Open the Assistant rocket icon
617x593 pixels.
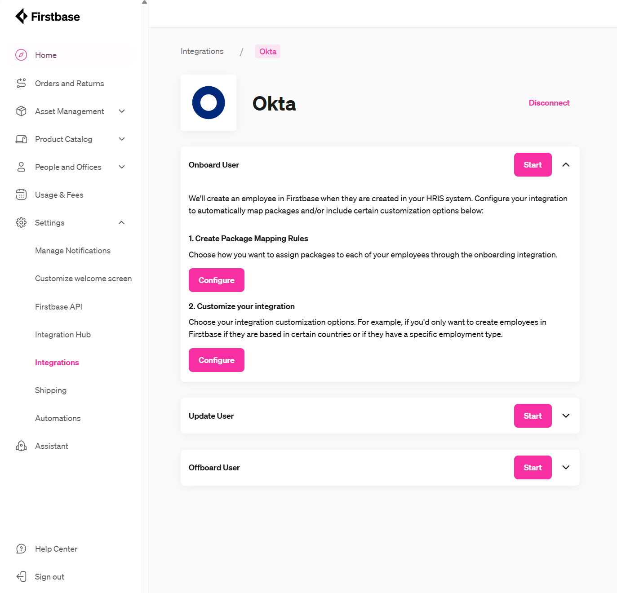21,446
